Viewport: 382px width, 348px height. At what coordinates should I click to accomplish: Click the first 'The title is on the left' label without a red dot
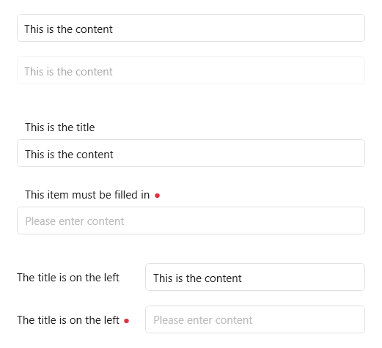[x=68, y=278]
